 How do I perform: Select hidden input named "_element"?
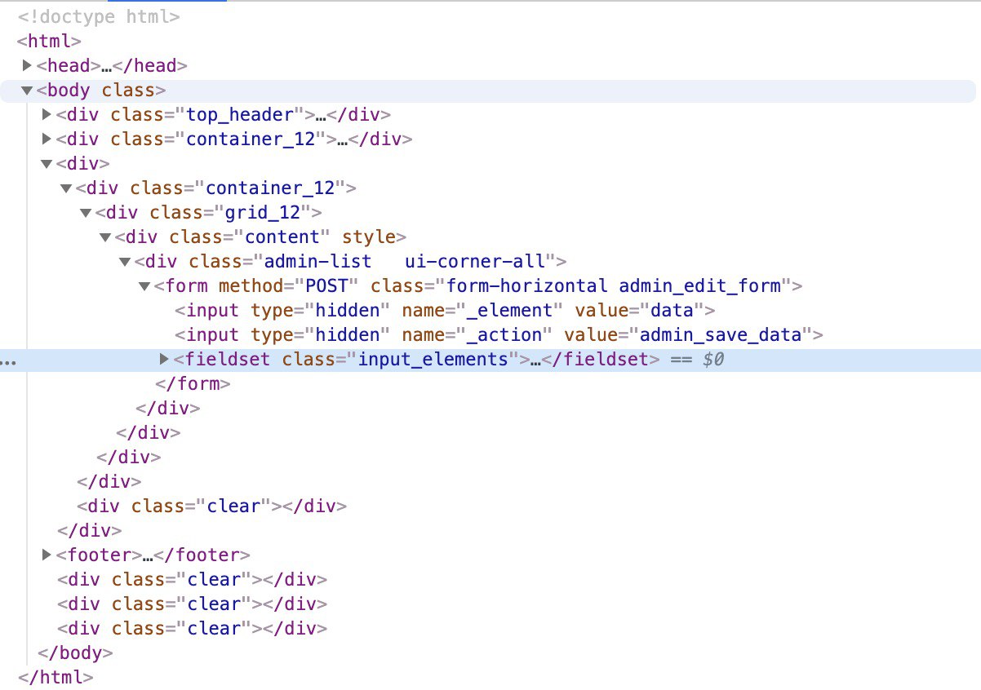(446, 310)
